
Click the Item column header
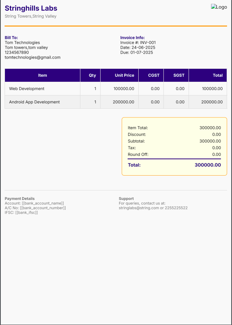[43, 75]
